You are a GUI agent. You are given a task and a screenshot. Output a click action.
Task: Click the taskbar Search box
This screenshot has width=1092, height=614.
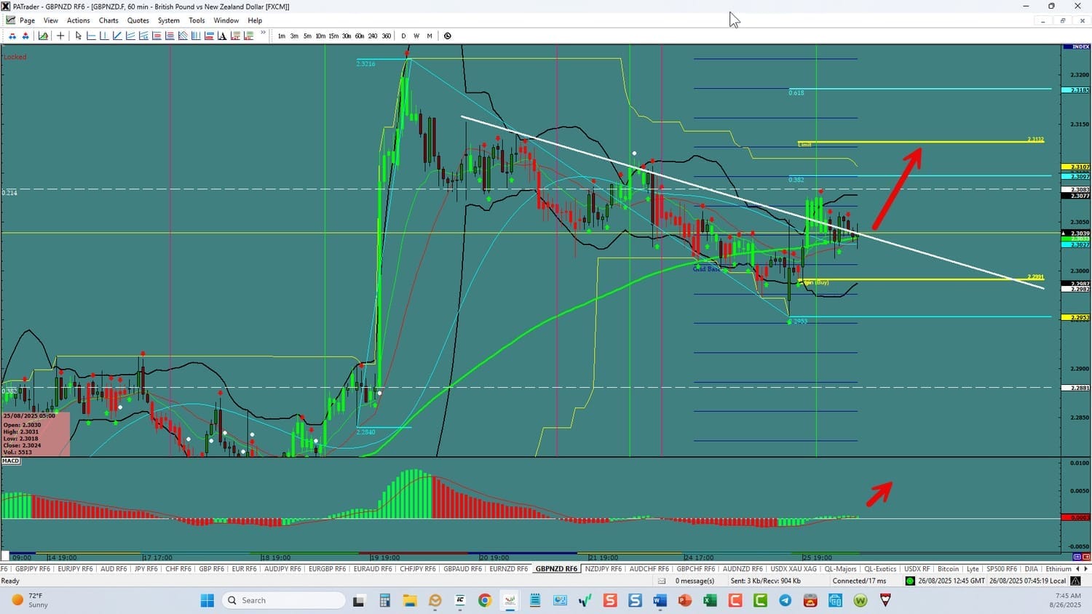coord(282,600)
